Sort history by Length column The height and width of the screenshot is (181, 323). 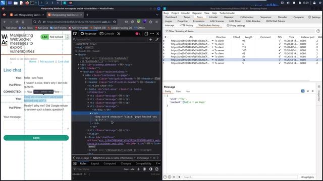point(248,37)
